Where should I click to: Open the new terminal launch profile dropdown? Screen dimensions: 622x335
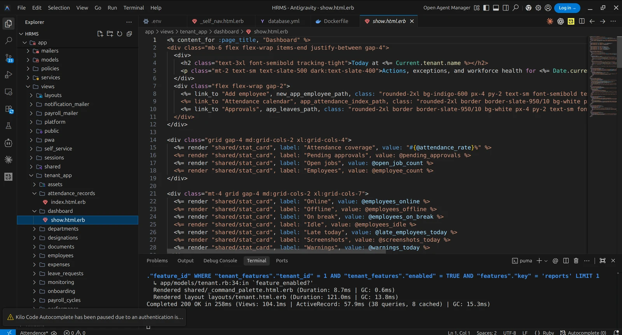coord(546,261)
